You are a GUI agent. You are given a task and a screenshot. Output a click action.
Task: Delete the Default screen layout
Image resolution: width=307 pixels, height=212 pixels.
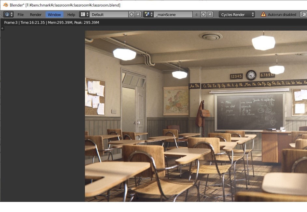click(x=138, y=15)
